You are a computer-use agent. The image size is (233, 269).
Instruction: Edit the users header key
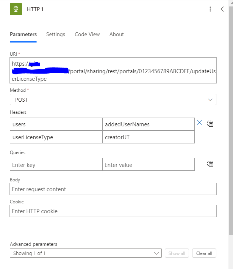coord(56,124)
